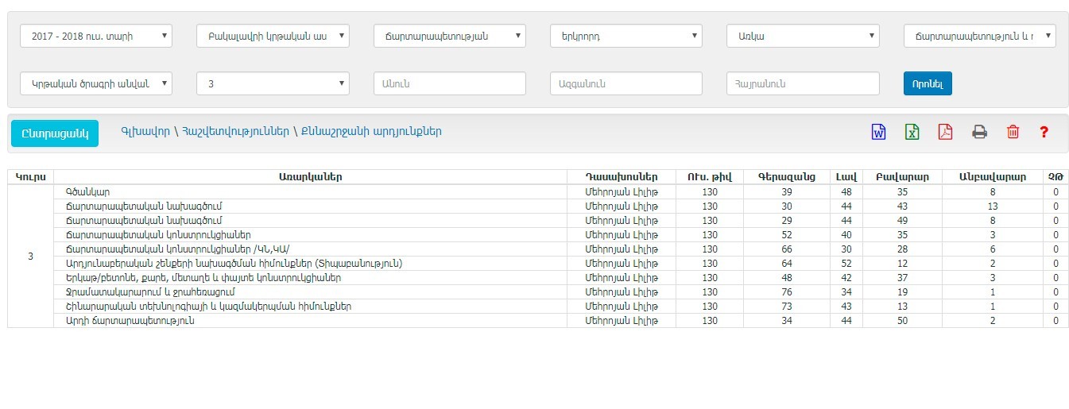Viewport: 1069px width, 409px height.
Task: Export the report as PDF
Action: [945, 133]
